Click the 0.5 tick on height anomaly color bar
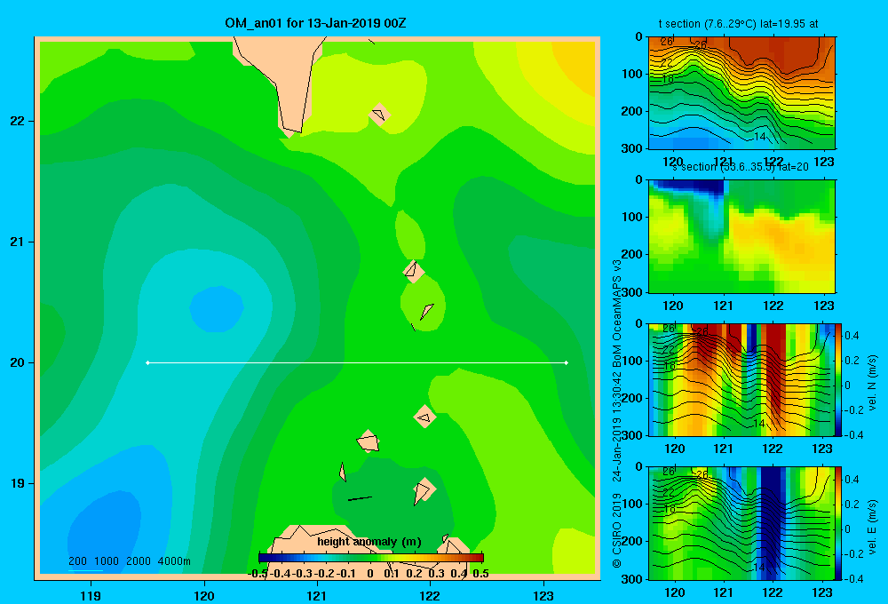888x604 pixels. [480, 574]
